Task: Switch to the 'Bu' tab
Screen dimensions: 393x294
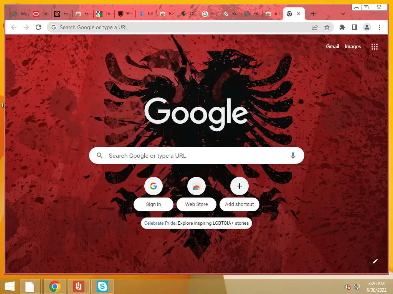Action: point(231,14)
